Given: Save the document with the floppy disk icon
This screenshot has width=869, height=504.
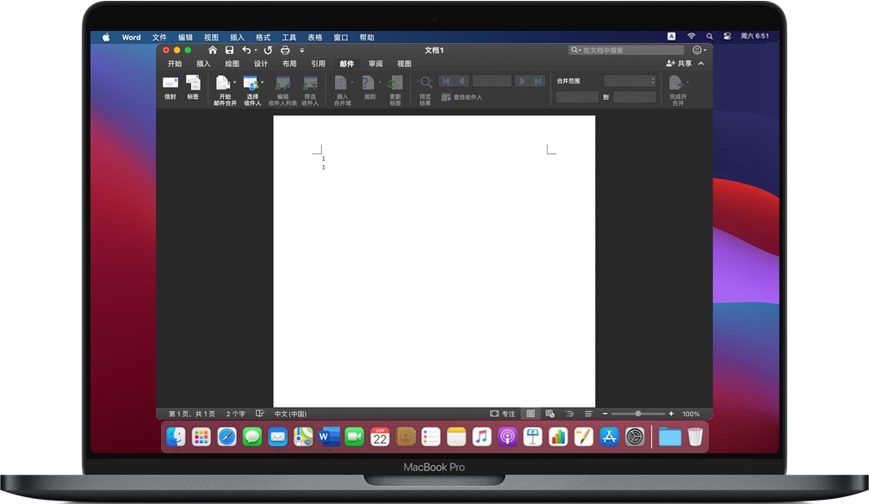Looking at the screenshot, I should point(229,51).
